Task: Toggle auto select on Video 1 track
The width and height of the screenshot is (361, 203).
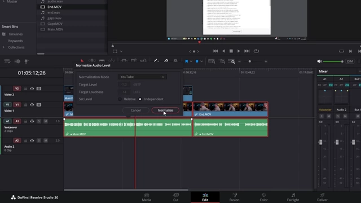Action: (32, 105)
